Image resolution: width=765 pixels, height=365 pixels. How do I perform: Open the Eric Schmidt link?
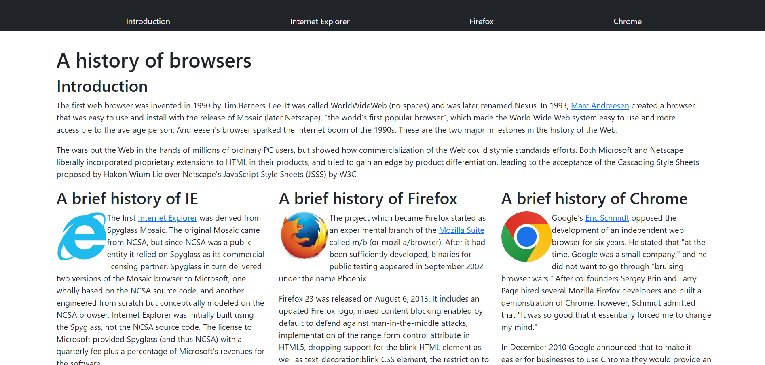pyautogui.click(x=607, y=218)
